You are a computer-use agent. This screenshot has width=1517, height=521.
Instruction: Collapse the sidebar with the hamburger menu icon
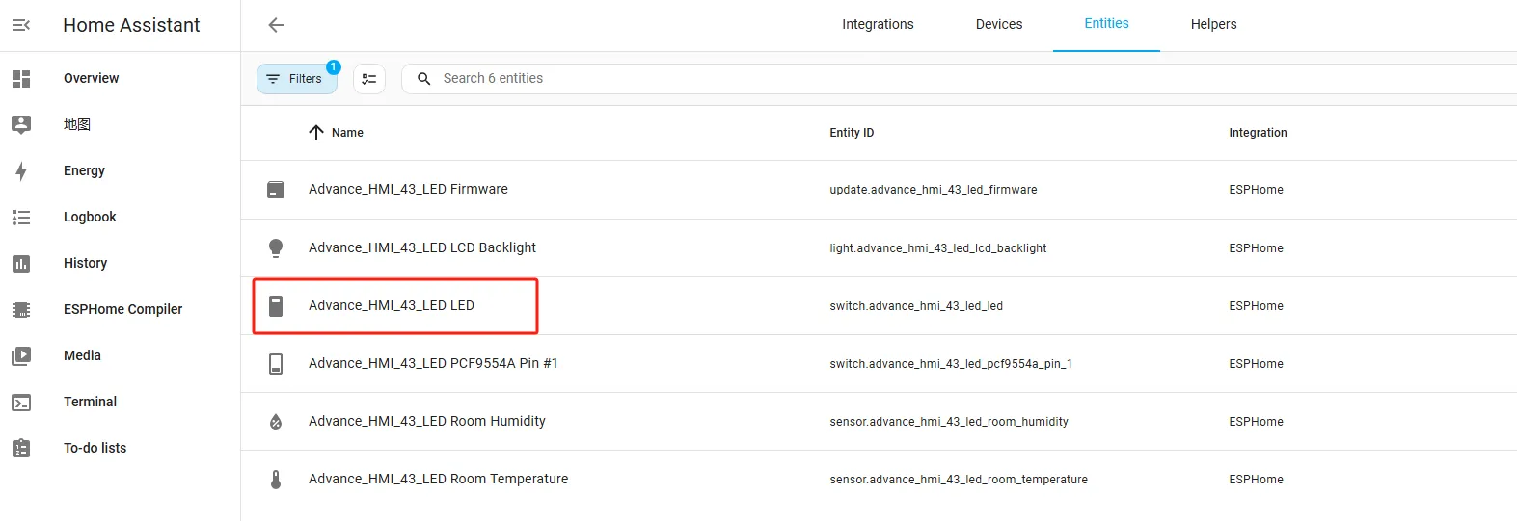21,25
